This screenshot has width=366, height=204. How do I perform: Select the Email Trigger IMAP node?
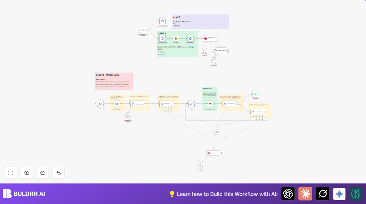101,104
